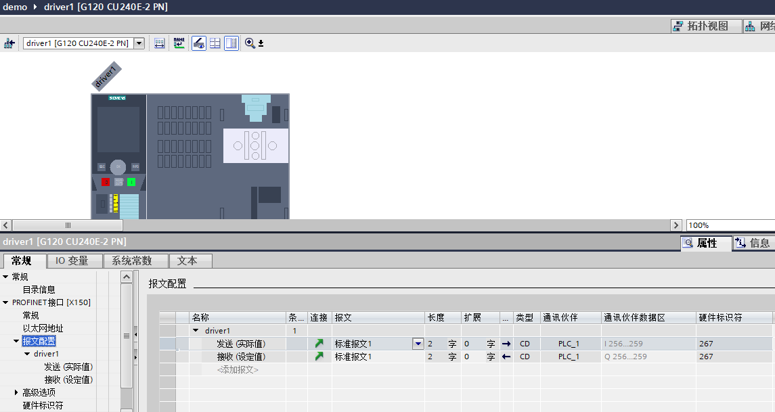
Task: Expand the 高级选项 tree node
Action: (16, 392)
